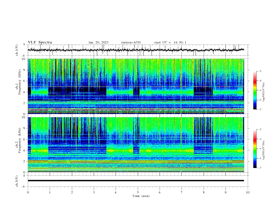The width and height of the screenshot is (279, 216).
Task: Click time axis tick label '6'
Action: [x=160, y=192]
